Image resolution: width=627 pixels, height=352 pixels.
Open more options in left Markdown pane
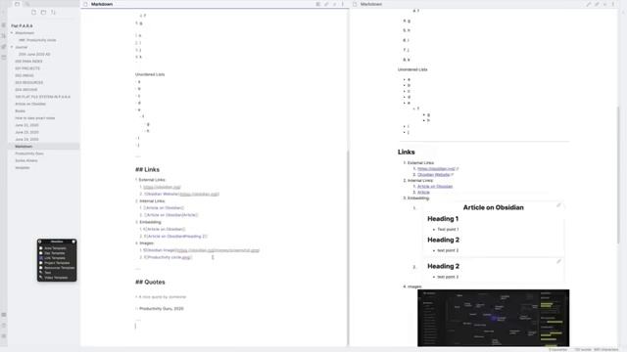(x=343, y=4)
